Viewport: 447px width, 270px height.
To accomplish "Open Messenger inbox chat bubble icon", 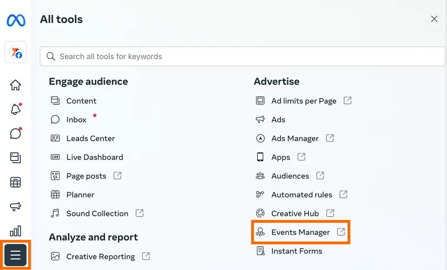I will [15, 133].
